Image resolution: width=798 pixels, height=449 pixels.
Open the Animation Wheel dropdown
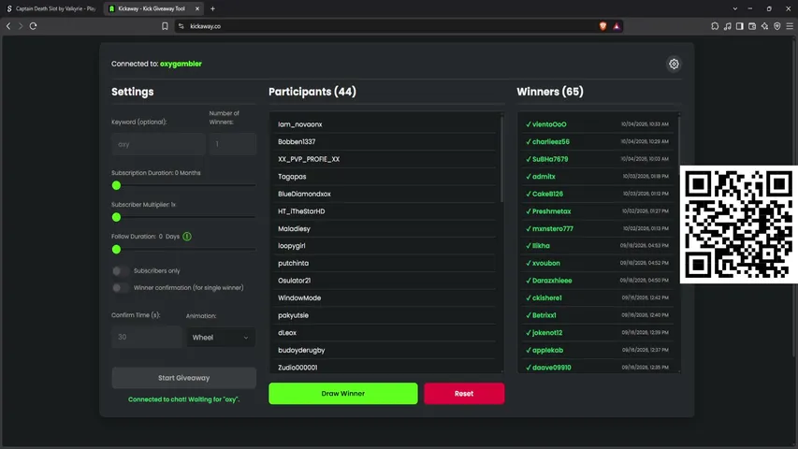(x=221, y=337)
